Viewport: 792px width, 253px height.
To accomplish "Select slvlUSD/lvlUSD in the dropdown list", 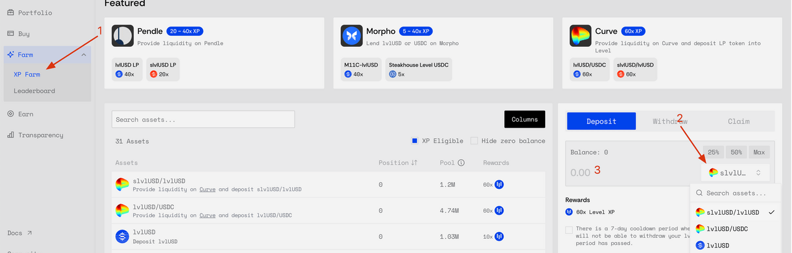I will tap(734, 212).
